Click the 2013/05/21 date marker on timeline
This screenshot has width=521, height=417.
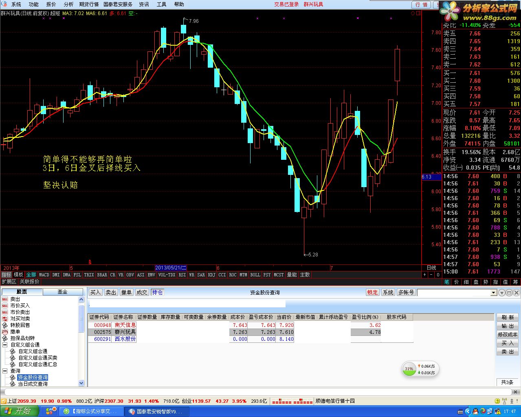click(x=171, y=268)
